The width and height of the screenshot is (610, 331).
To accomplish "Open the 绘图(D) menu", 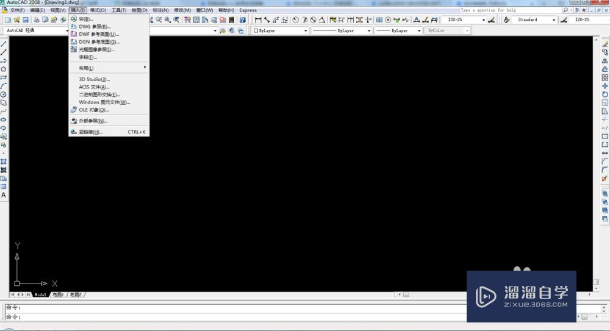I will [x=139, y=10].
